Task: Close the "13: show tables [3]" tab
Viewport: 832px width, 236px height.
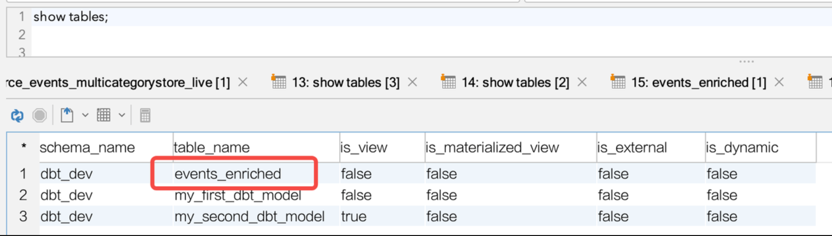Action: tap(412, 83)
